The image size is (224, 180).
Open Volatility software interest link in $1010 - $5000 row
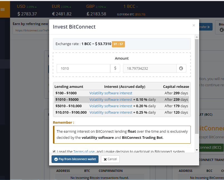pos(111,99)
